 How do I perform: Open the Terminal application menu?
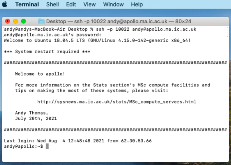click(x=27, y=4)
